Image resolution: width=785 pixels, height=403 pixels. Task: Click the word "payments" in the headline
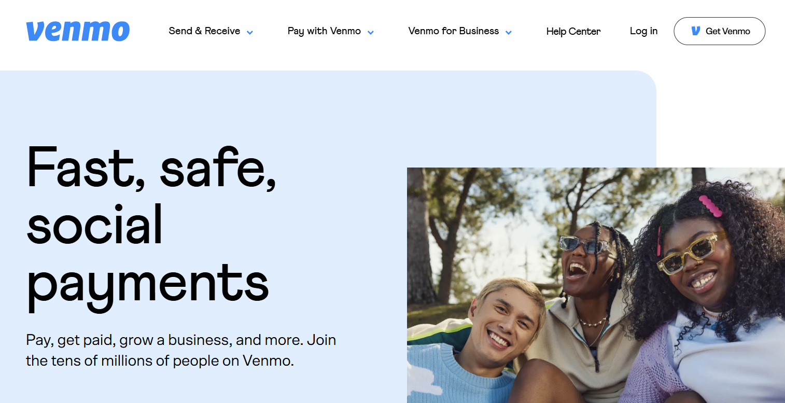tap(148, 283)
